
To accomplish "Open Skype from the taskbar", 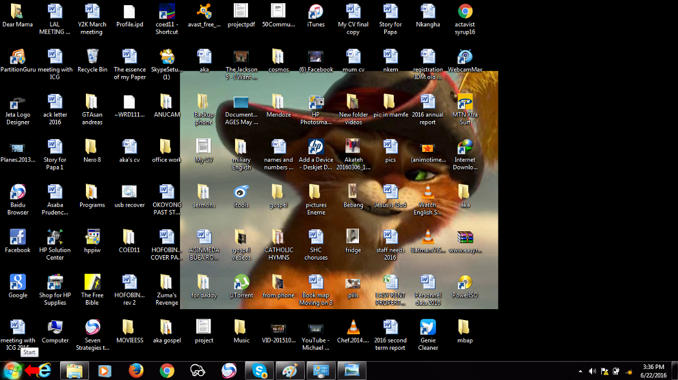I will click(260, 370).
